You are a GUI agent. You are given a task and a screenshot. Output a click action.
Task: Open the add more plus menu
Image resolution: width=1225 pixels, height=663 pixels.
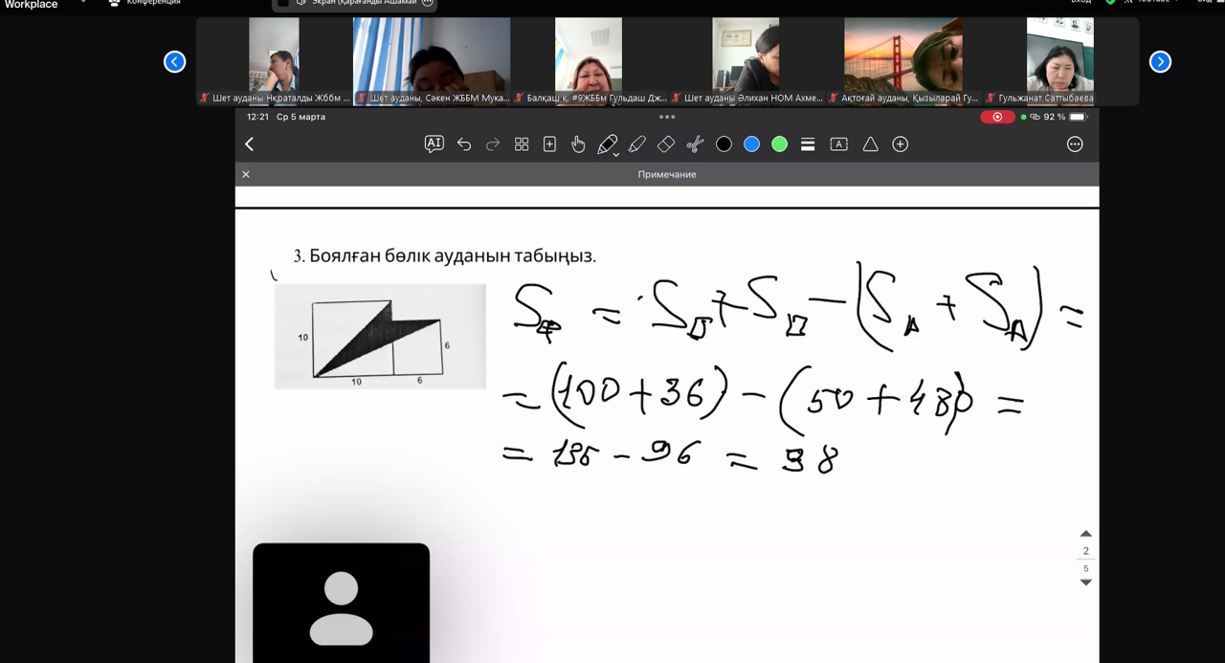tap(900, 144)
